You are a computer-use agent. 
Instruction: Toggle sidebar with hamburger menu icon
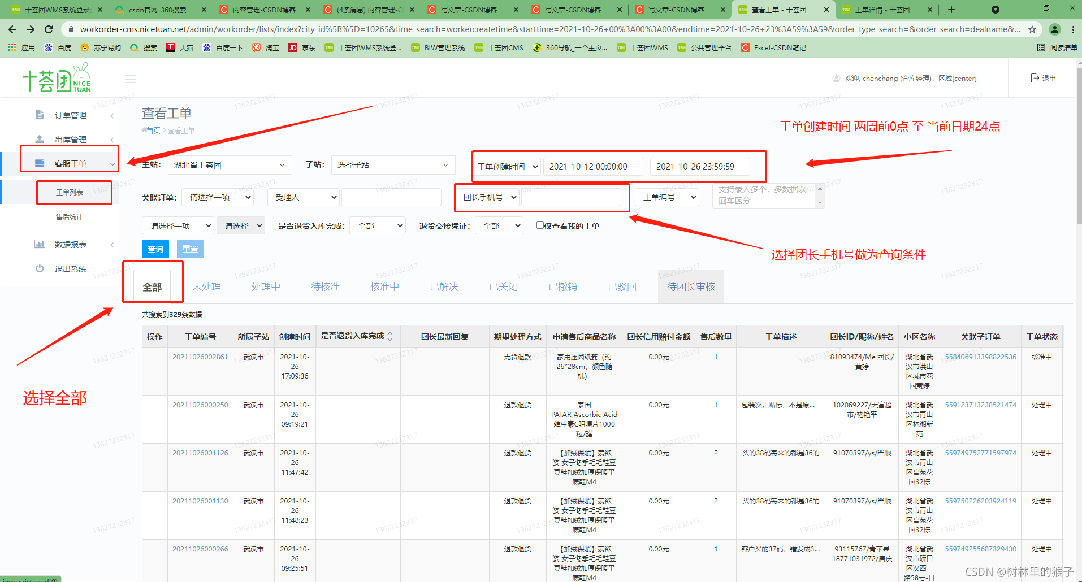[x=131, y=79]
